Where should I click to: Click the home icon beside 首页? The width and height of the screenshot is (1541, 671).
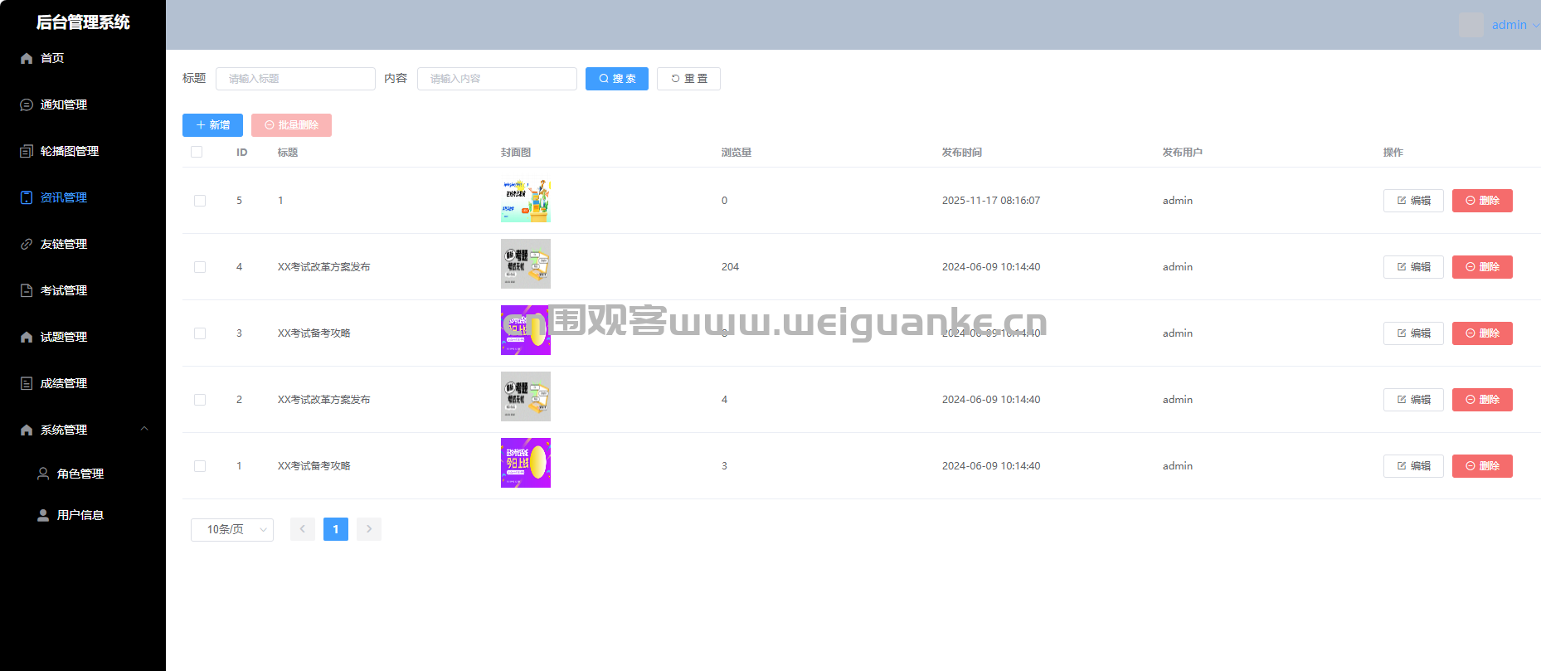point(27,58)
